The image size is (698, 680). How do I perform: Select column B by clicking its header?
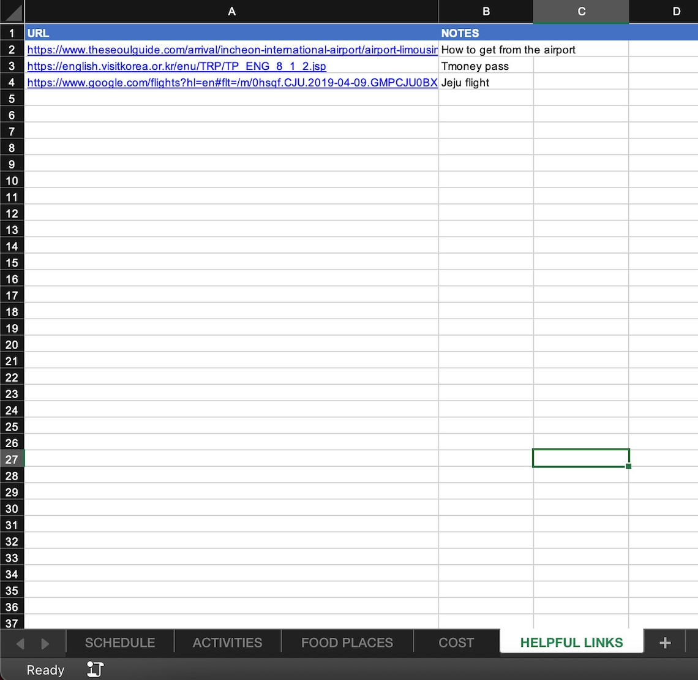486,11
